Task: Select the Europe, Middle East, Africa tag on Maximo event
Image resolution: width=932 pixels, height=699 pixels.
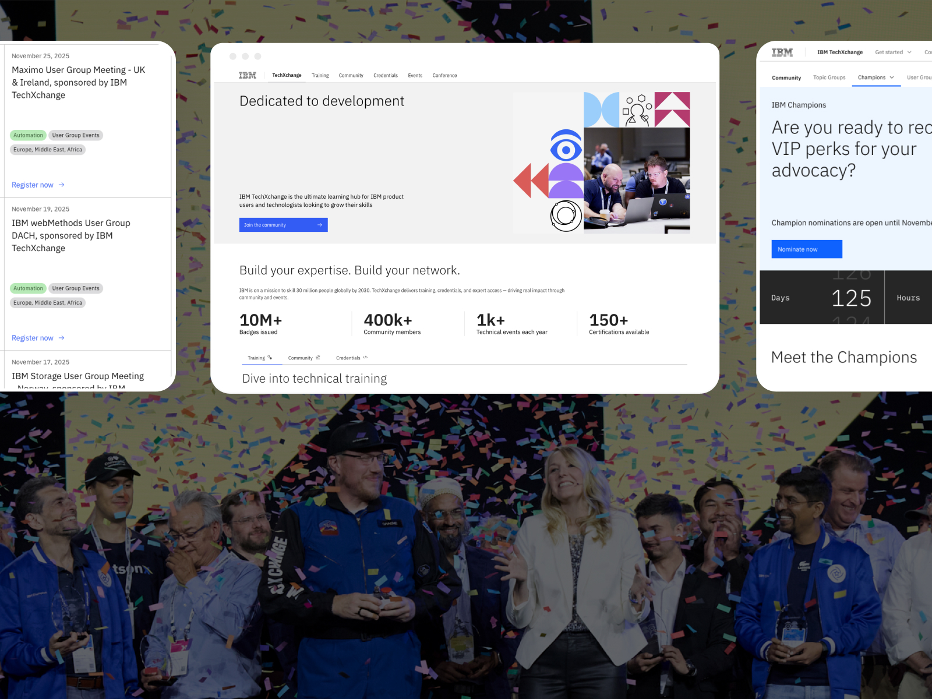Action: pos(48,150)
